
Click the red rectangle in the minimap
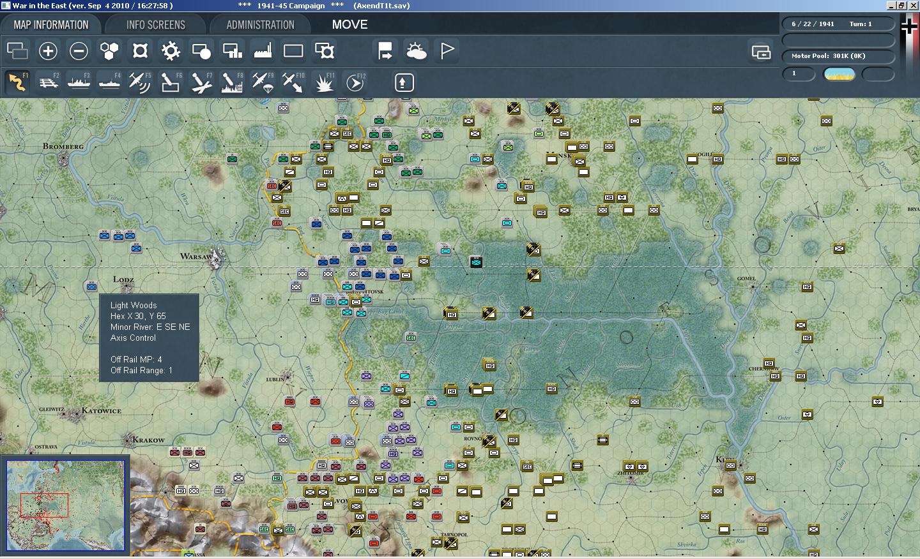(x=44, y=505)
